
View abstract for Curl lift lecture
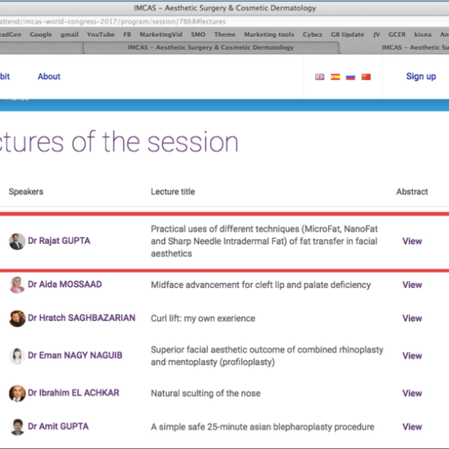[412, 318]
